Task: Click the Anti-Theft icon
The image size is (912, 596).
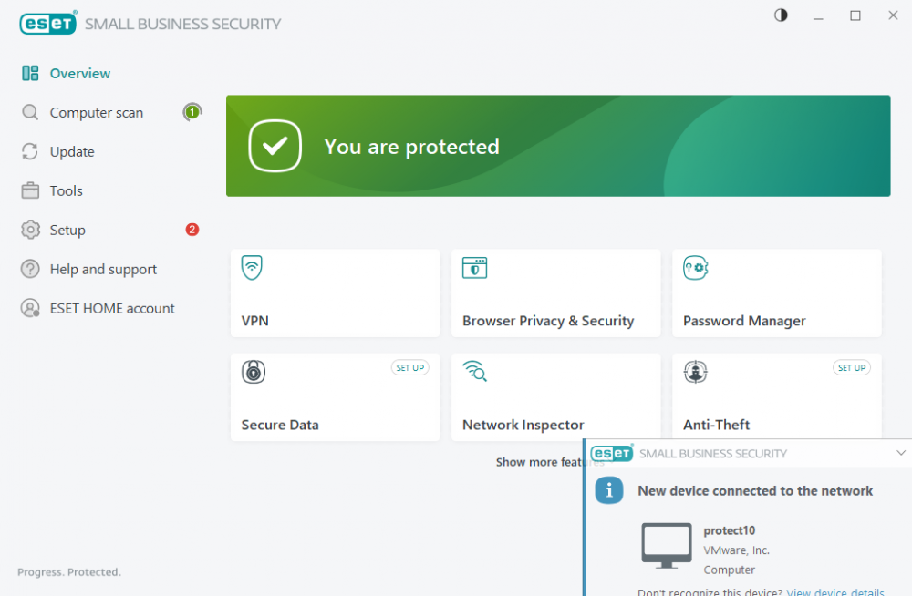Action: point(696,371)
